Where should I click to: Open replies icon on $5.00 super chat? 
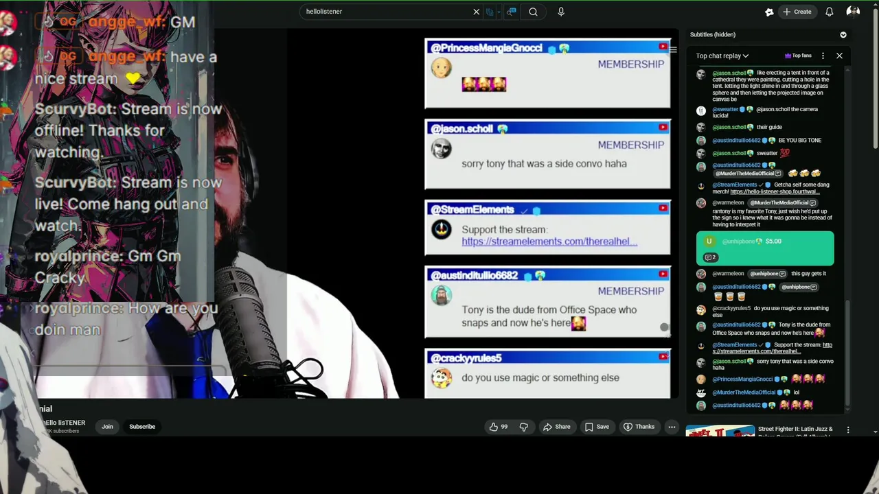pos(710,257)
